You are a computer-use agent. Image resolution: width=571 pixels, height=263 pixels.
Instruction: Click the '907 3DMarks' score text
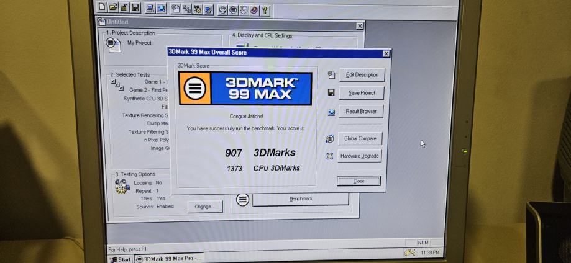click(260, 153)
